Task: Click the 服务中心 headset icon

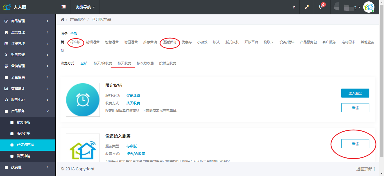Action: click(x=6, y=100)
